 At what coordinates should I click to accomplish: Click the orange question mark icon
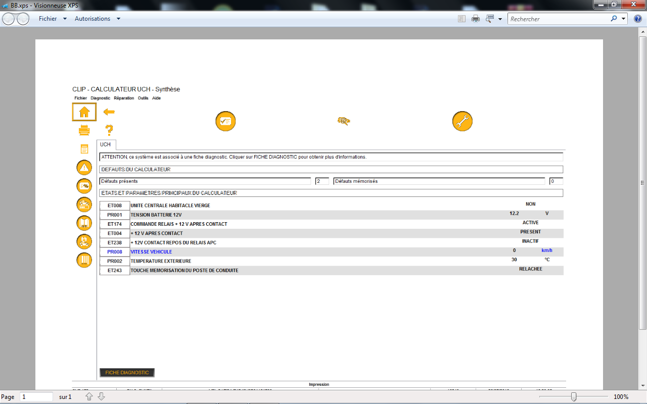[x=109, y=130]
